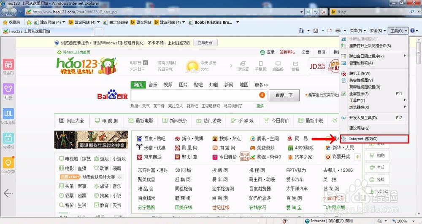Open the Favorites star button
The width and height of the screenshot is (422, 224).
tap(11, 22)
